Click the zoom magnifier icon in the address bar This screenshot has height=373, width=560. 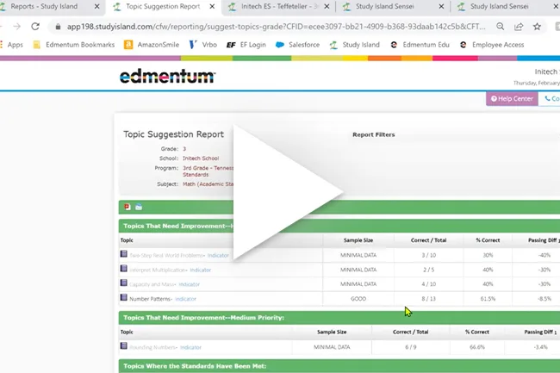pos(501,27)
